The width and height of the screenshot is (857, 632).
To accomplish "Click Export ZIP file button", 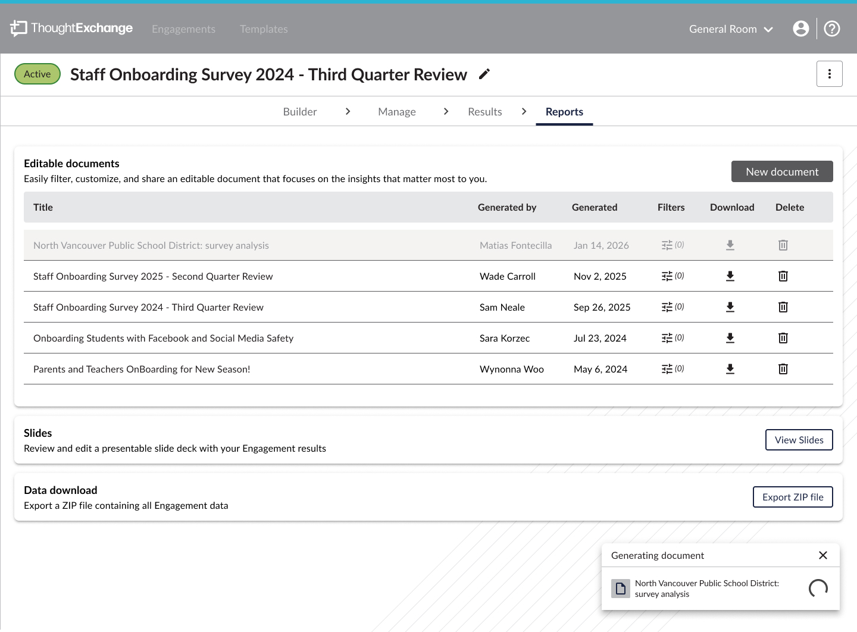I will pyautogui.click(x=793, y=497).
